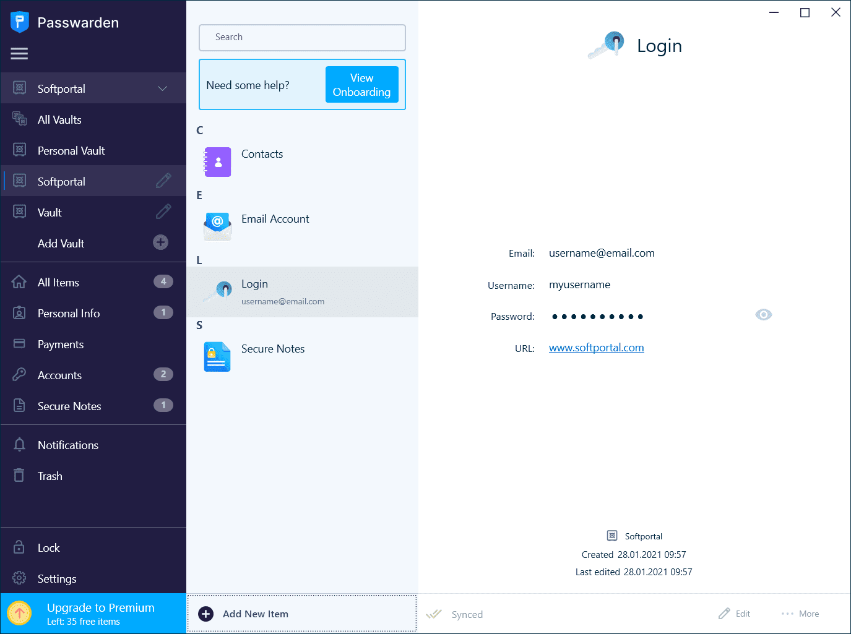This screenshot has width=851, height=634.
Task: Click Add Vault plus icon
Action: click(161, 242)
